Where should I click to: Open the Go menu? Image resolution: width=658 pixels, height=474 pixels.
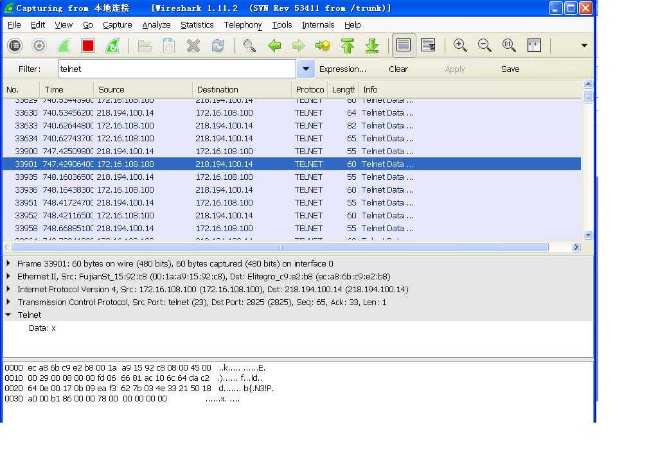pyautogui.click(x=87, y=25)
